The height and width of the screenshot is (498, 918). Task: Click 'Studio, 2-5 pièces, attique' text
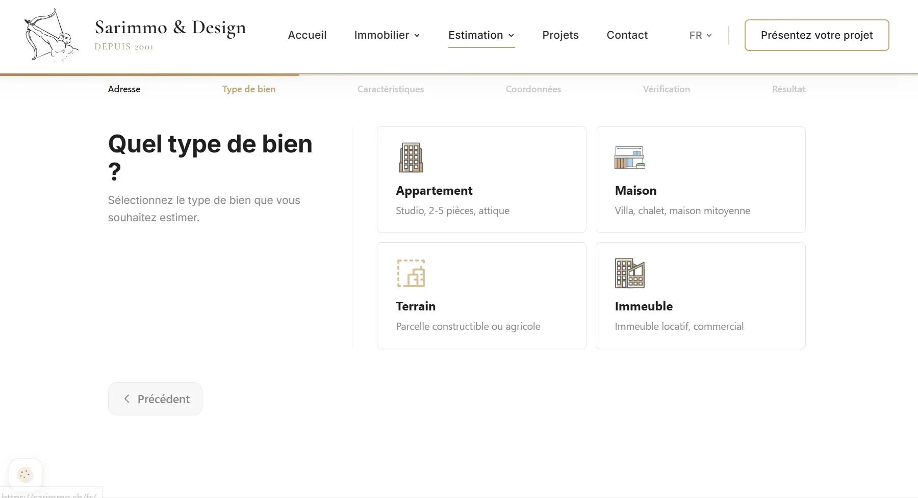(452, 211)
